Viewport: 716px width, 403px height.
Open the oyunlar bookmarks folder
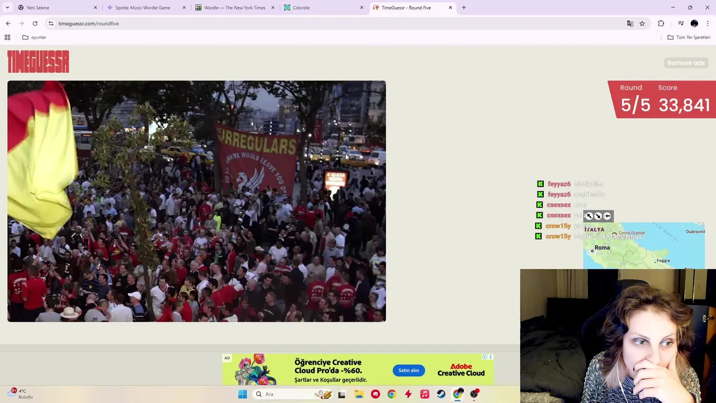(x=34, y=38)
